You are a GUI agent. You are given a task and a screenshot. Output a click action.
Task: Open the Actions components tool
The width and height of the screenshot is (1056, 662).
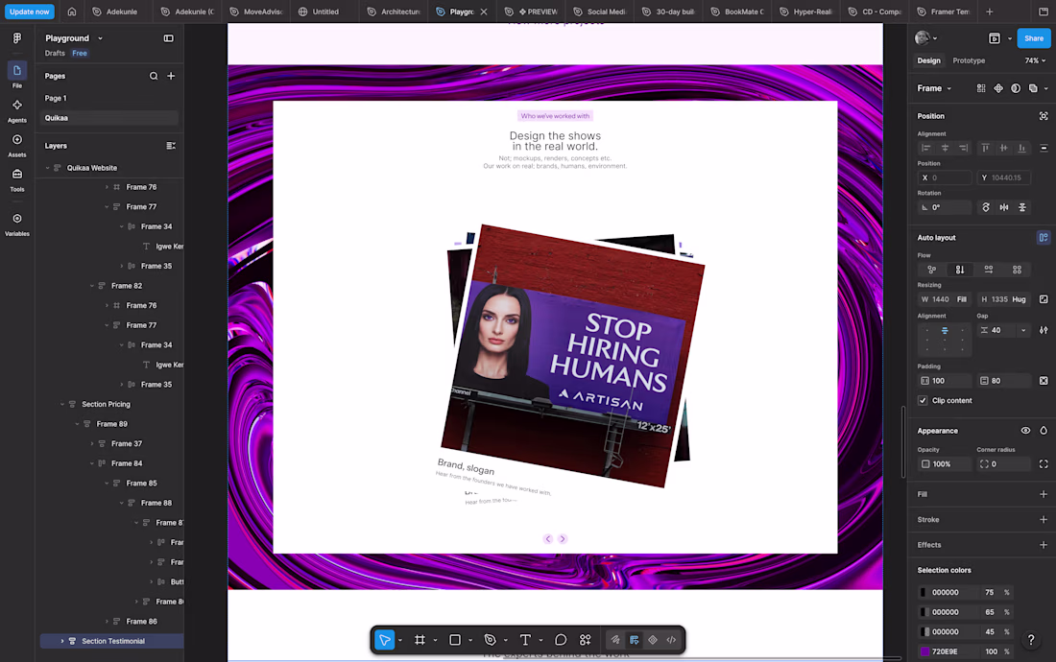click(586, 640)
